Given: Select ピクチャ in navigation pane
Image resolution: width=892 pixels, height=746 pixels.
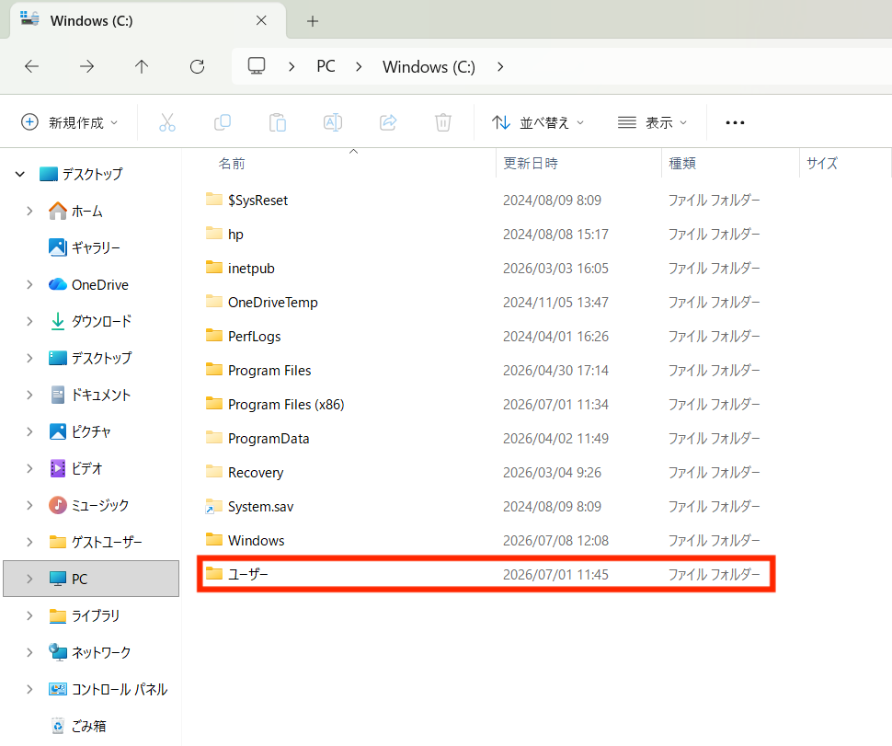Looking at the screenshot, I should click(80, 432).
